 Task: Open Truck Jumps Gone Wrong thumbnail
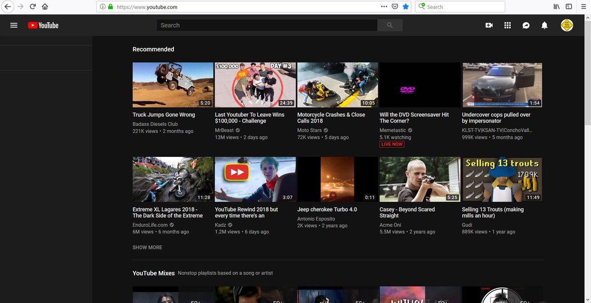click(x=173, y=85)
